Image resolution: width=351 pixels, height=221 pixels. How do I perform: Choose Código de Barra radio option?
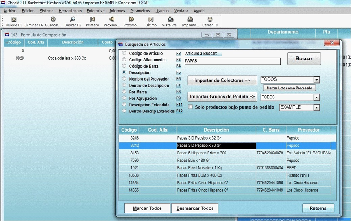tap(124, 66)
